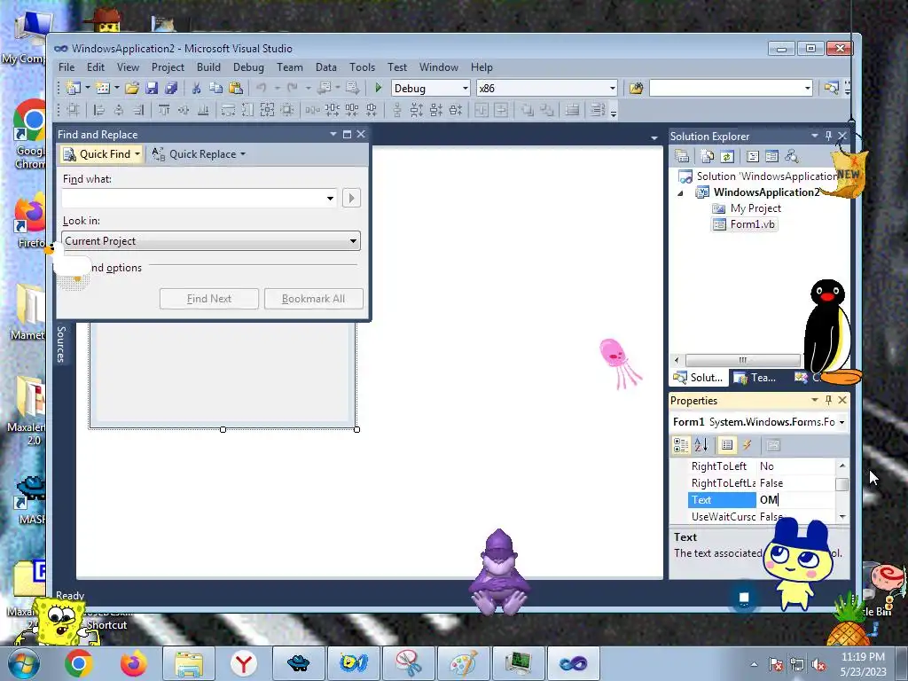Open the active documents list dropdown arrow
The image size is (908, 681).
654,137
